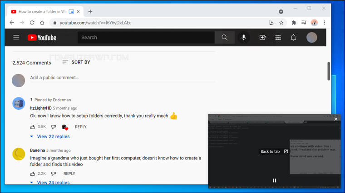Open the '5 months ago' timestamp on Baneina's comment
The image size is (345, 193).
coord(59,150)
